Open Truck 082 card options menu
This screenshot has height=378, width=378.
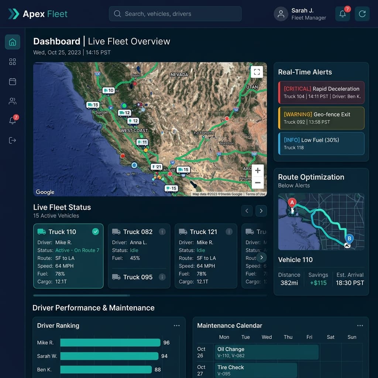(162, 232)
